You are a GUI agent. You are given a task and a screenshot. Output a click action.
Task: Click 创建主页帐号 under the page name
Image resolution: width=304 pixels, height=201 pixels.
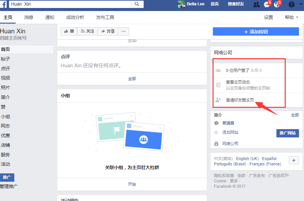pos(13,38)
